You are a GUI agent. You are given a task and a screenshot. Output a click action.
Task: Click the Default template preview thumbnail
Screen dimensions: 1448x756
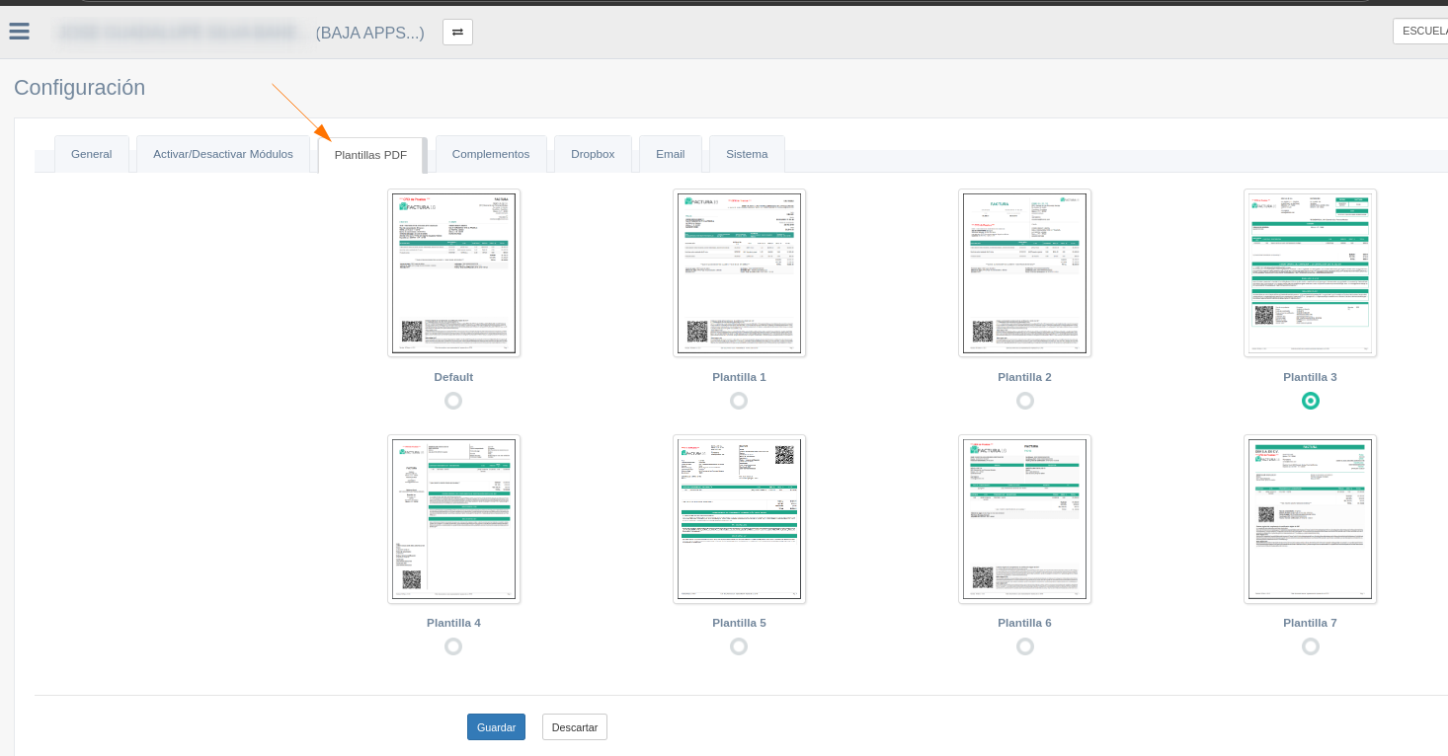click(x=453, y=273)
